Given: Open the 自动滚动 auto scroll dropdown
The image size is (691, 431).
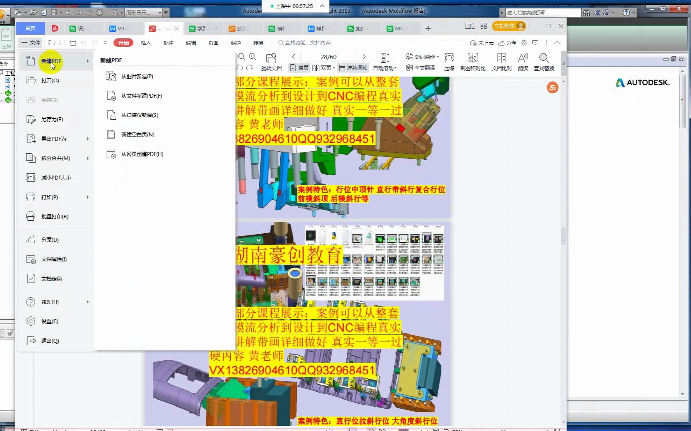Looking at the screenshot, I should [385, 62].
